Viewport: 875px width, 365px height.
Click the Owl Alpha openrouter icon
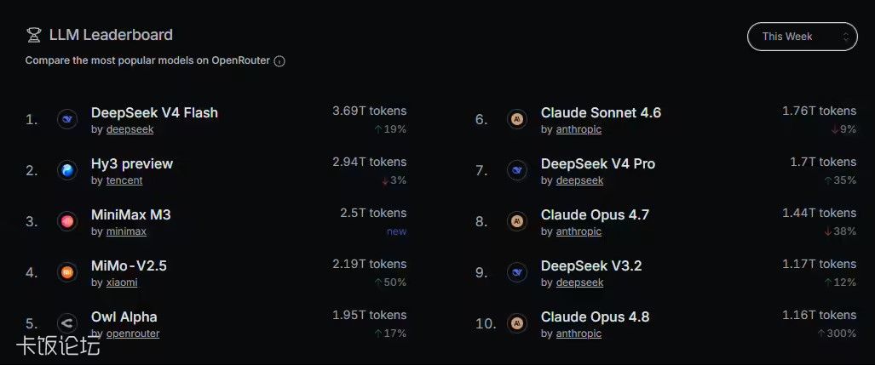[x=67, y=323]
